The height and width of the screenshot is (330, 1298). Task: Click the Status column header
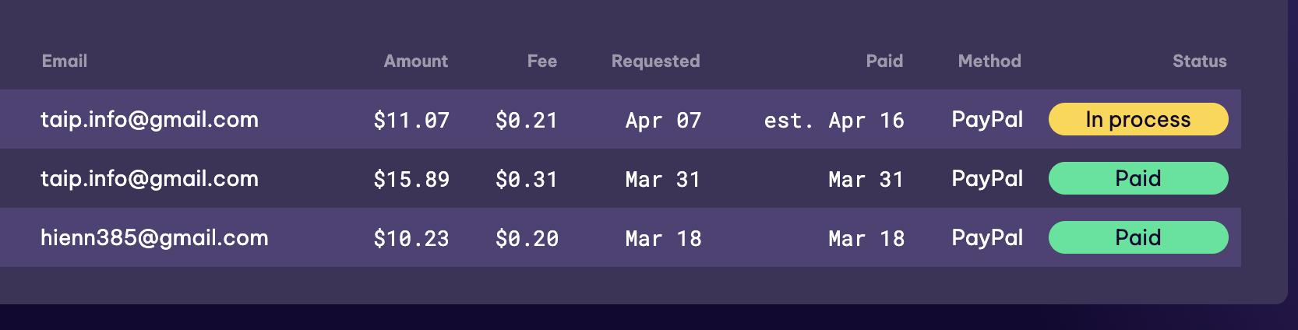1200,61
